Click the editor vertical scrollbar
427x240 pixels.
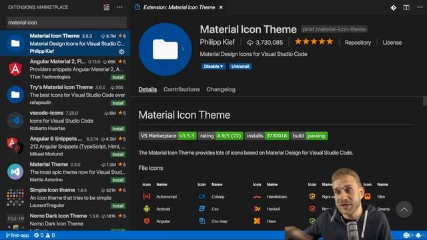click(425, 101)
